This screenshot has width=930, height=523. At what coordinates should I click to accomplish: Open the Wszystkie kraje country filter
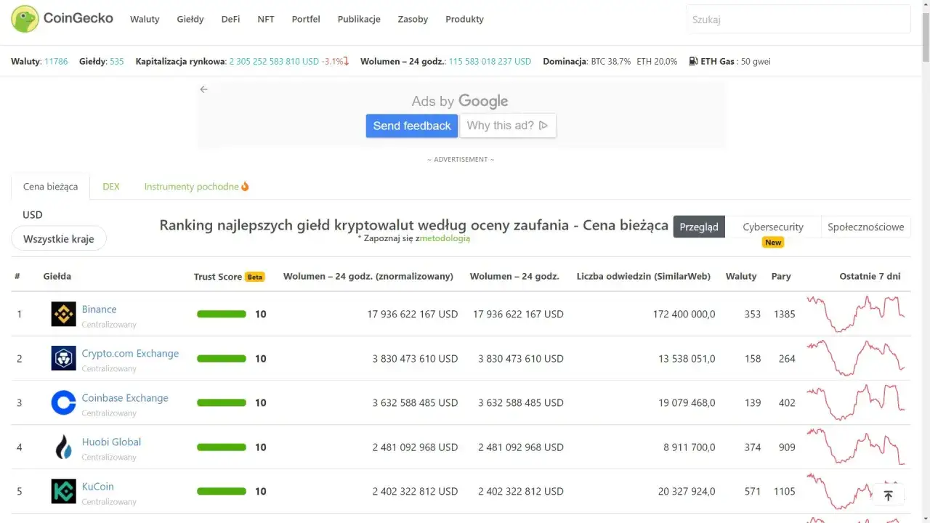59,239
